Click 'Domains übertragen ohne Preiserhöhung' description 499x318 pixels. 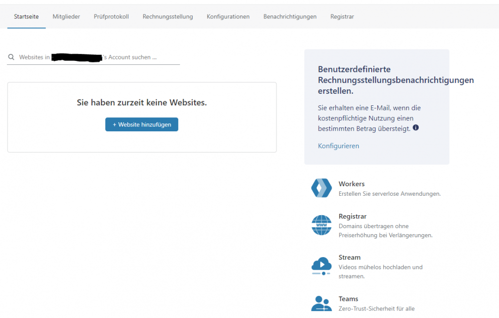tap(385, 231)
